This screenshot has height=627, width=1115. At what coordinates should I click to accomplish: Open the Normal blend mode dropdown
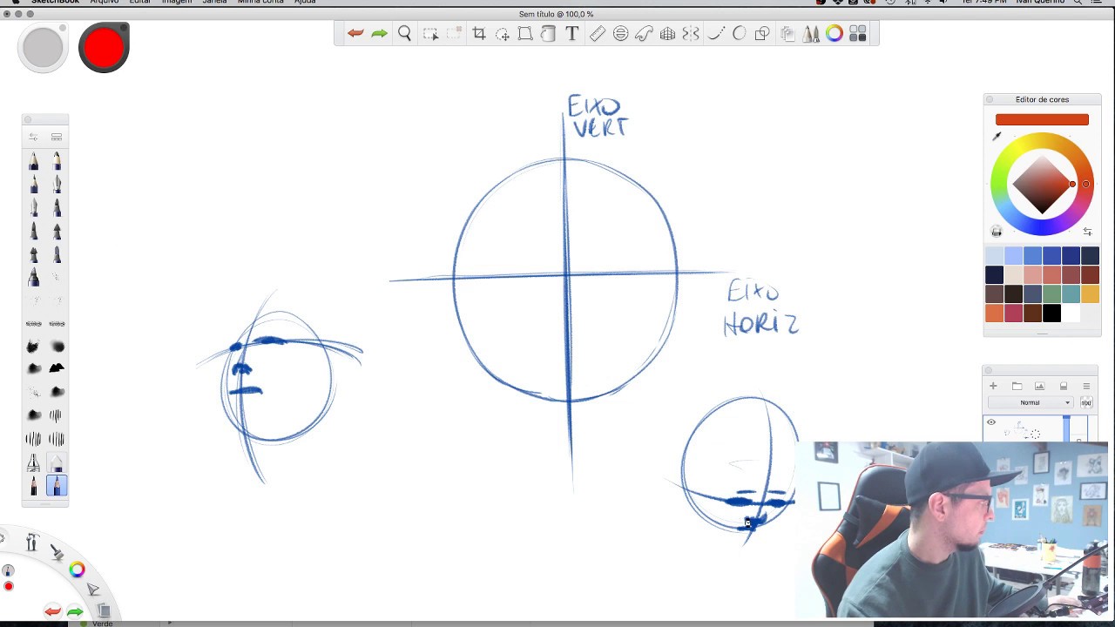coord(1032,402)
